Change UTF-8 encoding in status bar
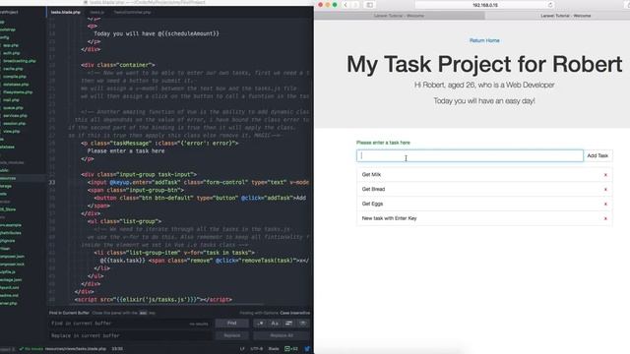This screenshot has width=630, height=354. pos(257,349)
